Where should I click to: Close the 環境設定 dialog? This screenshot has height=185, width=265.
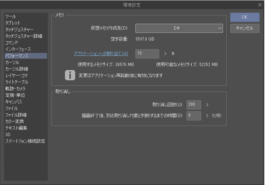[x=260, y=5]
